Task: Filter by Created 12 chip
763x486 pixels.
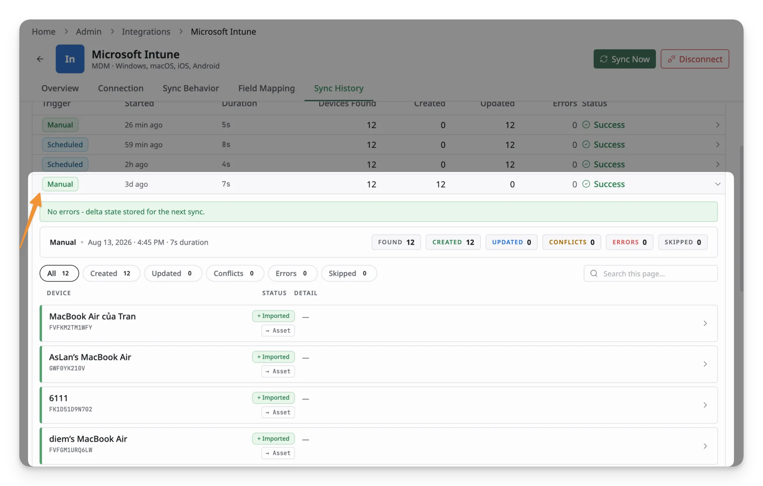Action: [111, 273]
